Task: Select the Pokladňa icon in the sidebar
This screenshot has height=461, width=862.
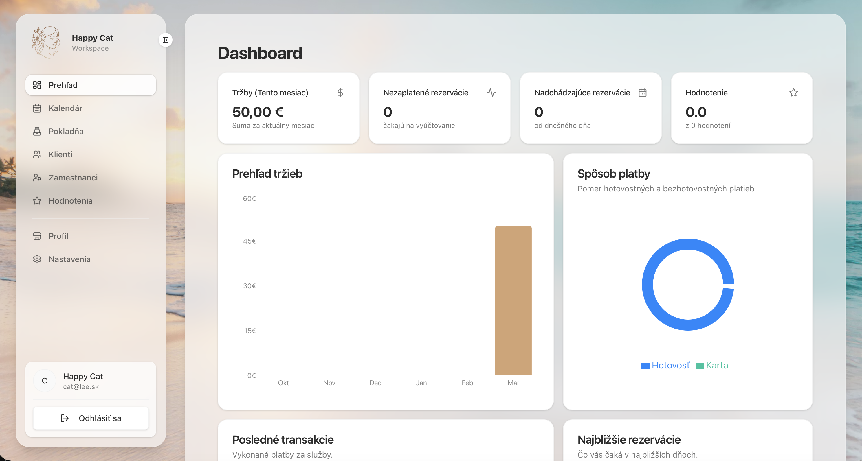Action: point(37,131)
